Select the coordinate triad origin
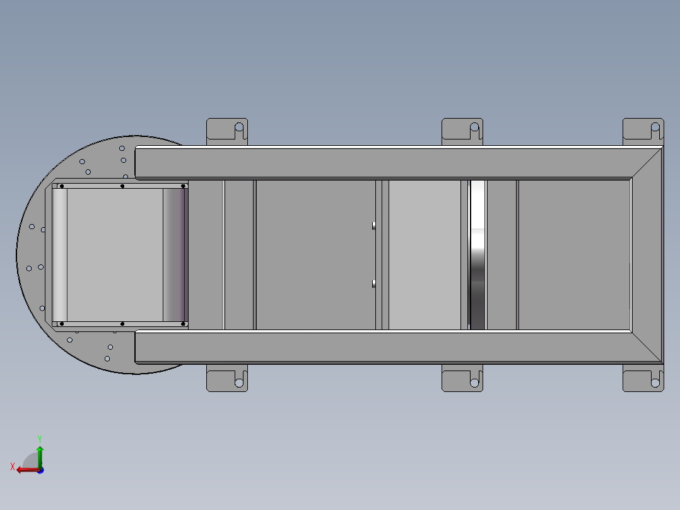680x510 pixels. click(40, 471)
